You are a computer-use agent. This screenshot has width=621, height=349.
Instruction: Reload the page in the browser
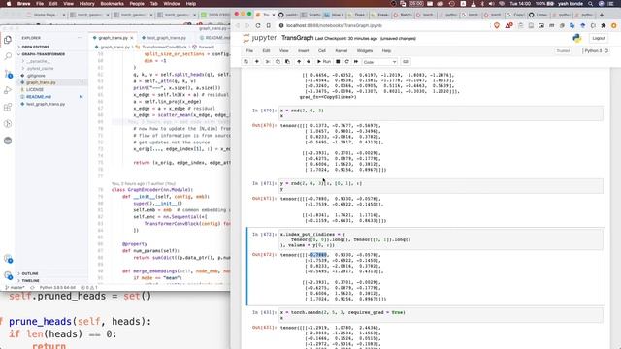(x=258, y=25)
